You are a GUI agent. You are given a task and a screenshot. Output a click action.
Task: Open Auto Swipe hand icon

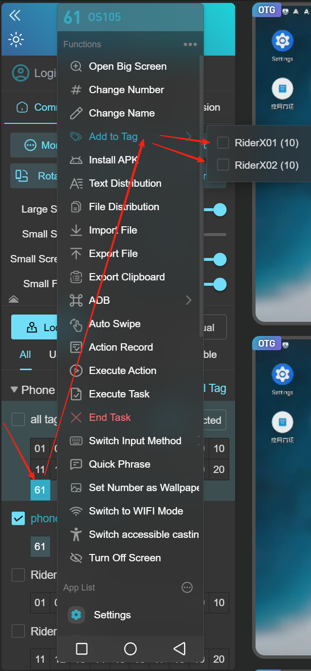click(x=76, y=324)
